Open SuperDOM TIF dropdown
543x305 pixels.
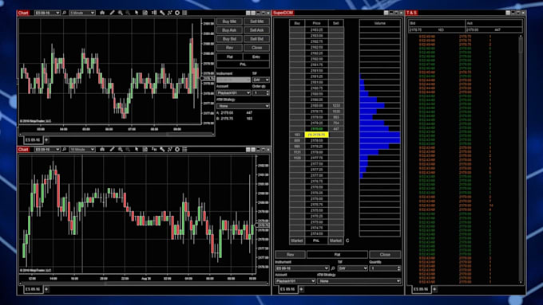point(352,268)
